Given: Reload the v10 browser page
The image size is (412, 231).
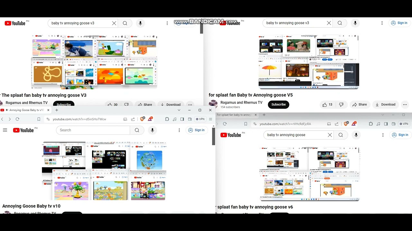Looking at the screenshot, I should (17, 119).
